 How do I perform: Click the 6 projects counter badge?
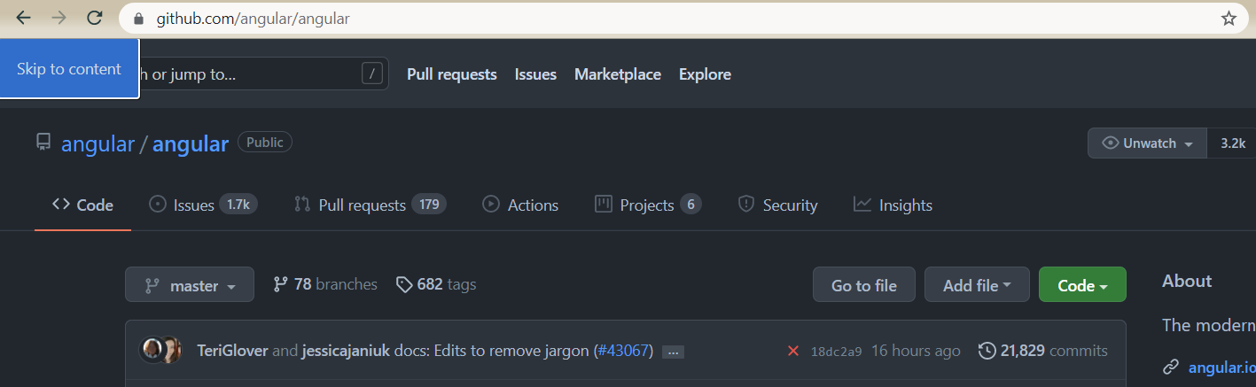[x=690, y=205]
